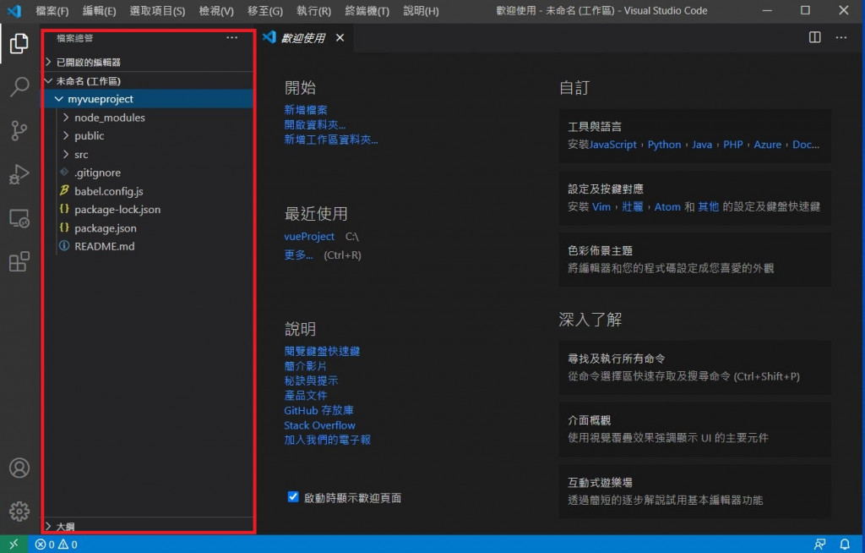Screen dimensions: 865x553
Task: Open the 尋找及執行所有命令 card
Action: tap(695, 367)
